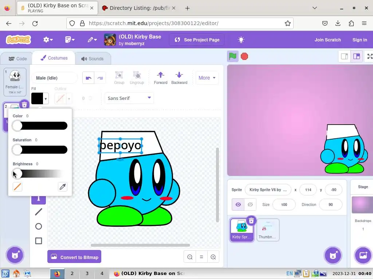Screen dimensions: 373x279
Task: Select the Stage backdrop thumbnail
Action: pos(362,205)
